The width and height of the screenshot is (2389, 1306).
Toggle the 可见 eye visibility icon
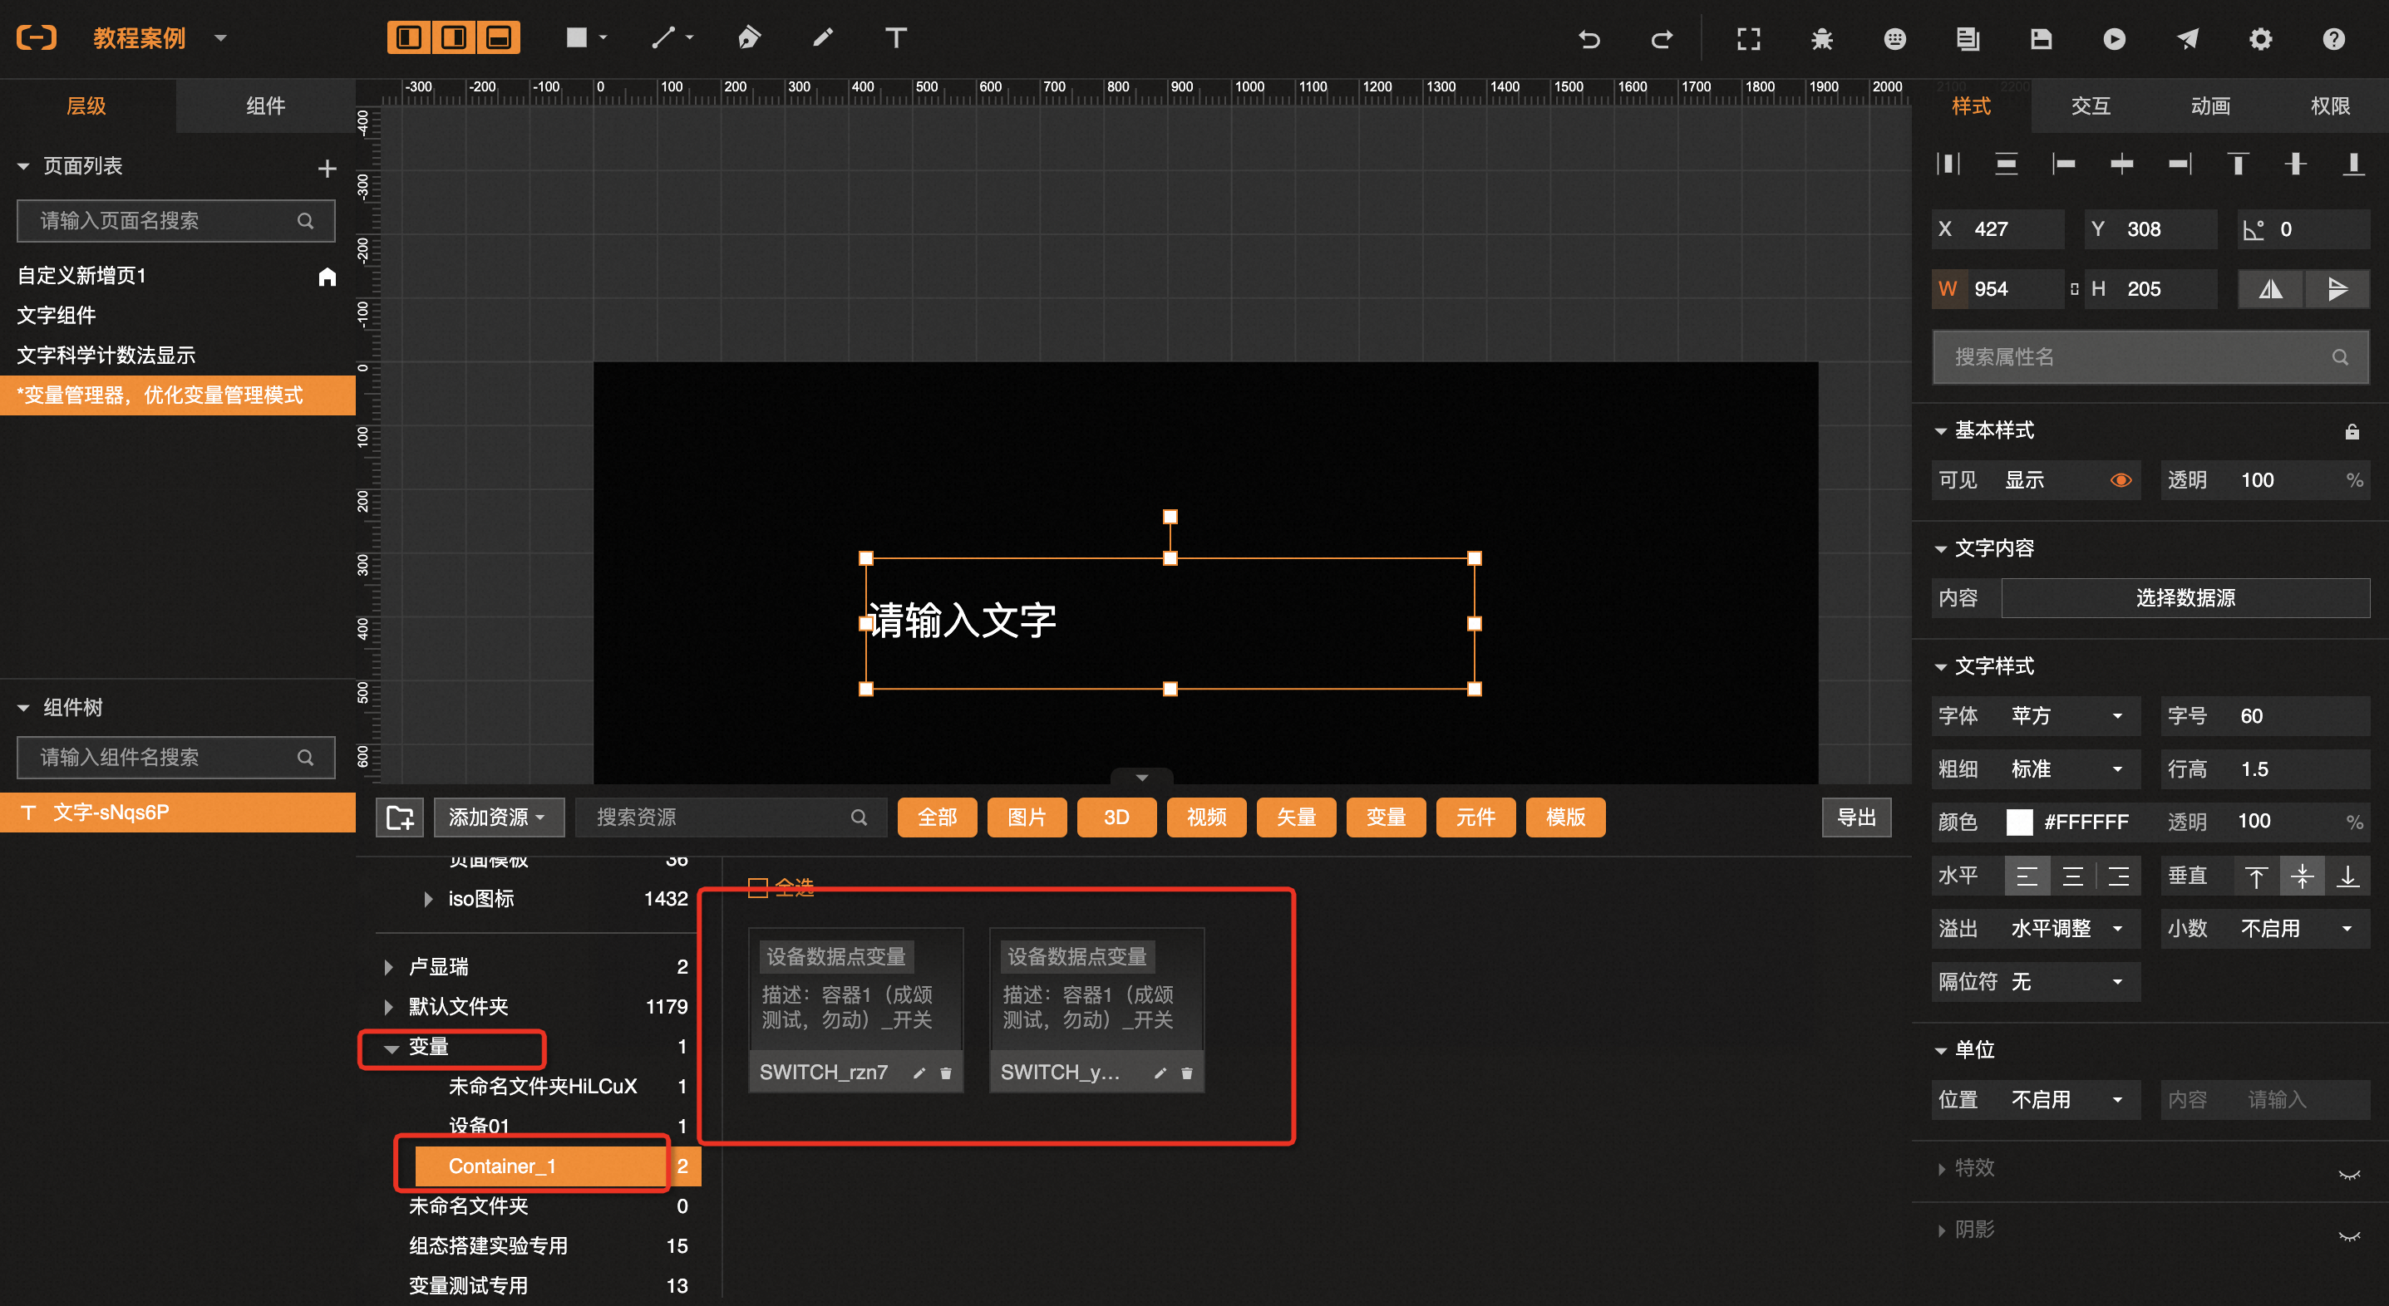pos(2120,480)
